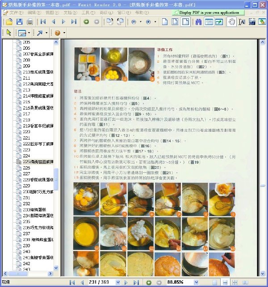Click bookmark panel scroll right arrow
This screenshot has width=268, height=287.
coord(50,274)
